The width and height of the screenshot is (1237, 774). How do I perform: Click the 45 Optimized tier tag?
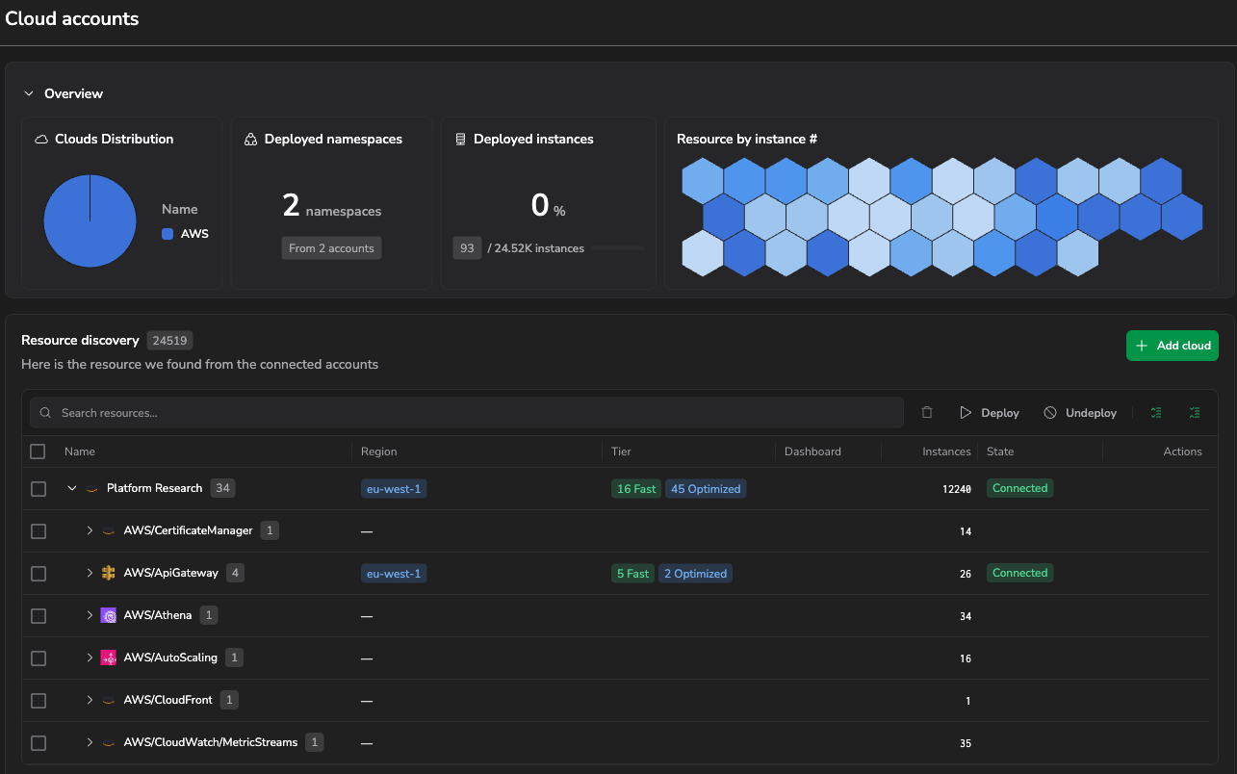point(706,489)
